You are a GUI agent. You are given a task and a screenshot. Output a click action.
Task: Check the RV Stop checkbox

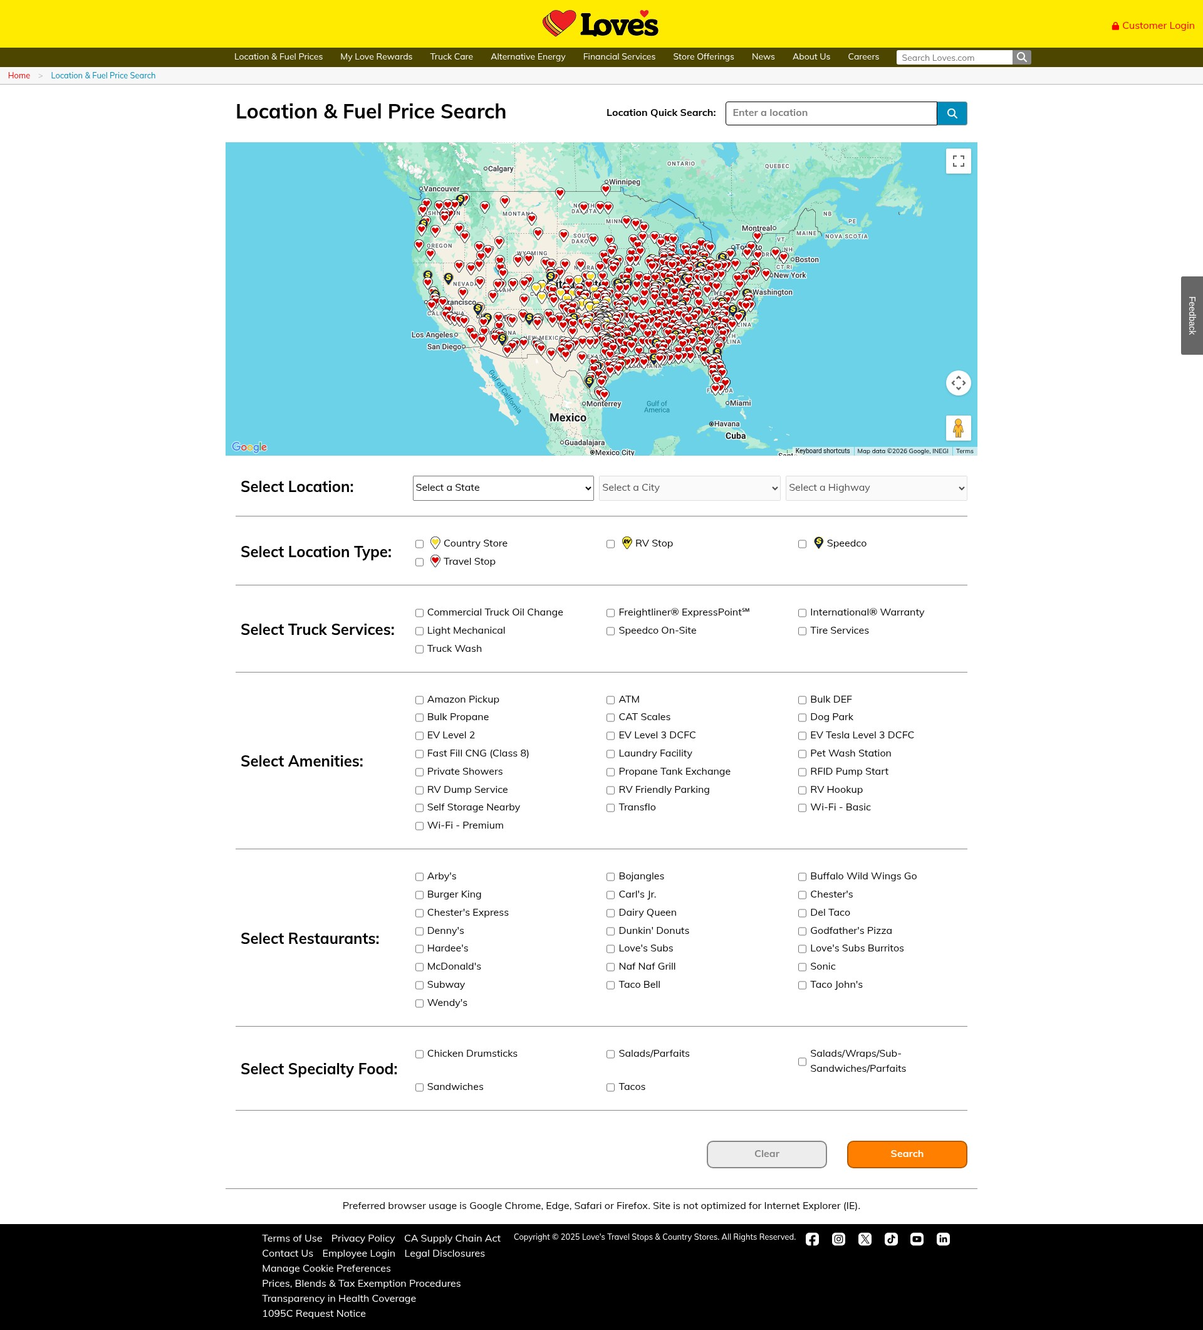click(611, 544)
